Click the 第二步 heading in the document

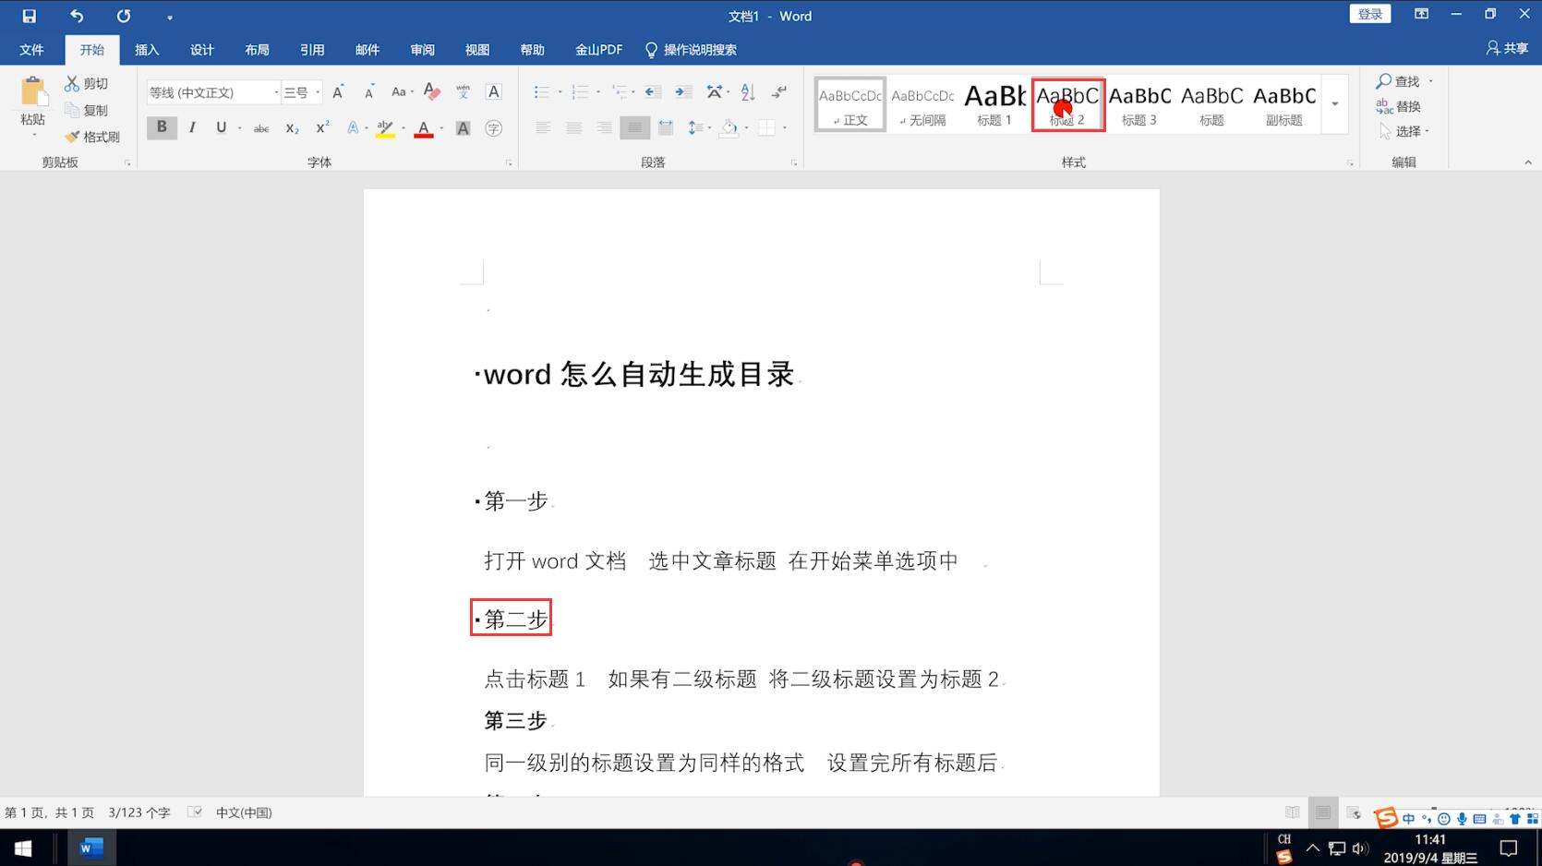pyautogui.click(x=516, y=619)
